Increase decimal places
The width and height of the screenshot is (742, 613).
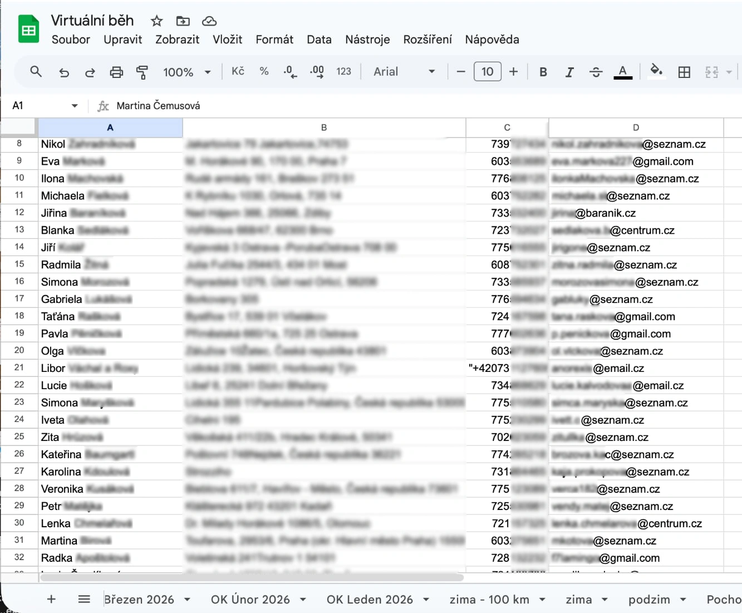pyautogui.click(x=317, y=71)
